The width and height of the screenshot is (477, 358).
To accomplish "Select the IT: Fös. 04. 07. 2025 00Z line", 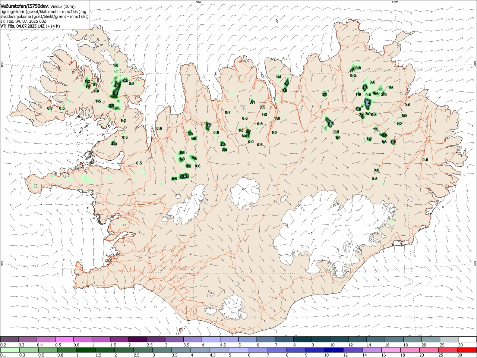I will (x=23, y=21).
